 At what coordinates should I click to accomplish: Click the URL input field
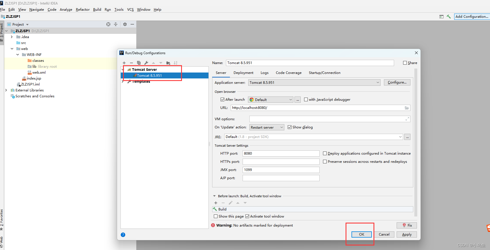pyautogui.click(x=320, y=108)
